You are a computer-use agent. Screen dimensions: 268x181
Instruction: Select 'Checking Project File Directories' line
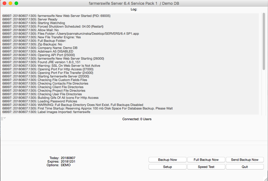pos(44,91)
